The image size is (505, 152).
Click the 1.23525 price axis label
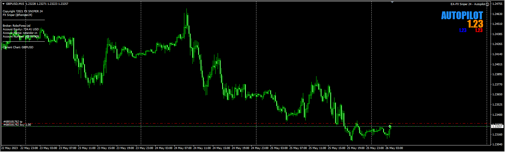coord(497,105)
